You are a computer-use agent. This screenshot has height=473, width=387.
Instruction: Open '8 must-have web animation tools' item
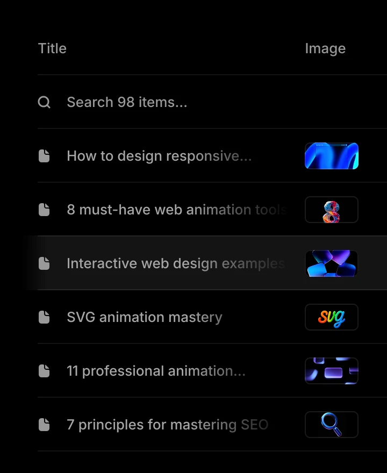click(176, 210)
